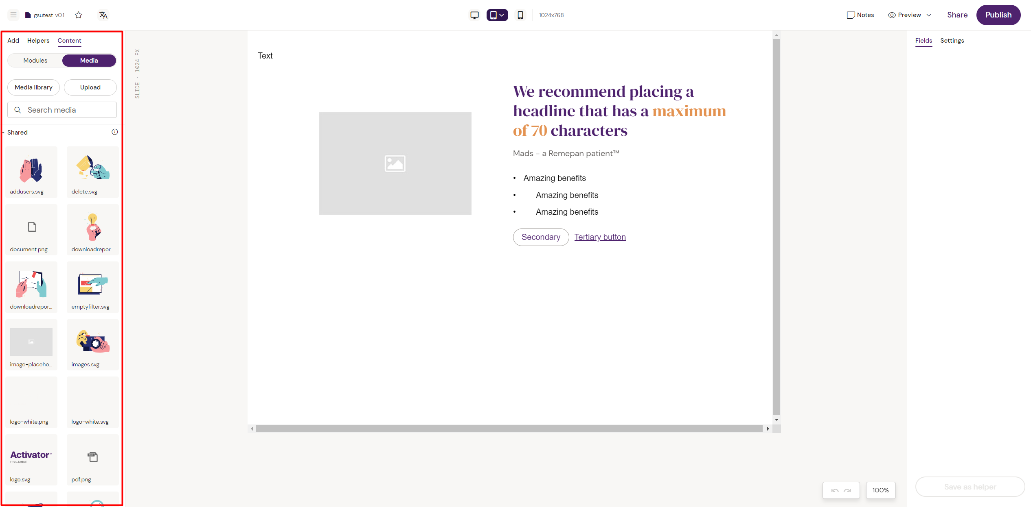Star the gsutest project as favorite
This screenshot has height=507, width=1031.
(x=79, y=15)
